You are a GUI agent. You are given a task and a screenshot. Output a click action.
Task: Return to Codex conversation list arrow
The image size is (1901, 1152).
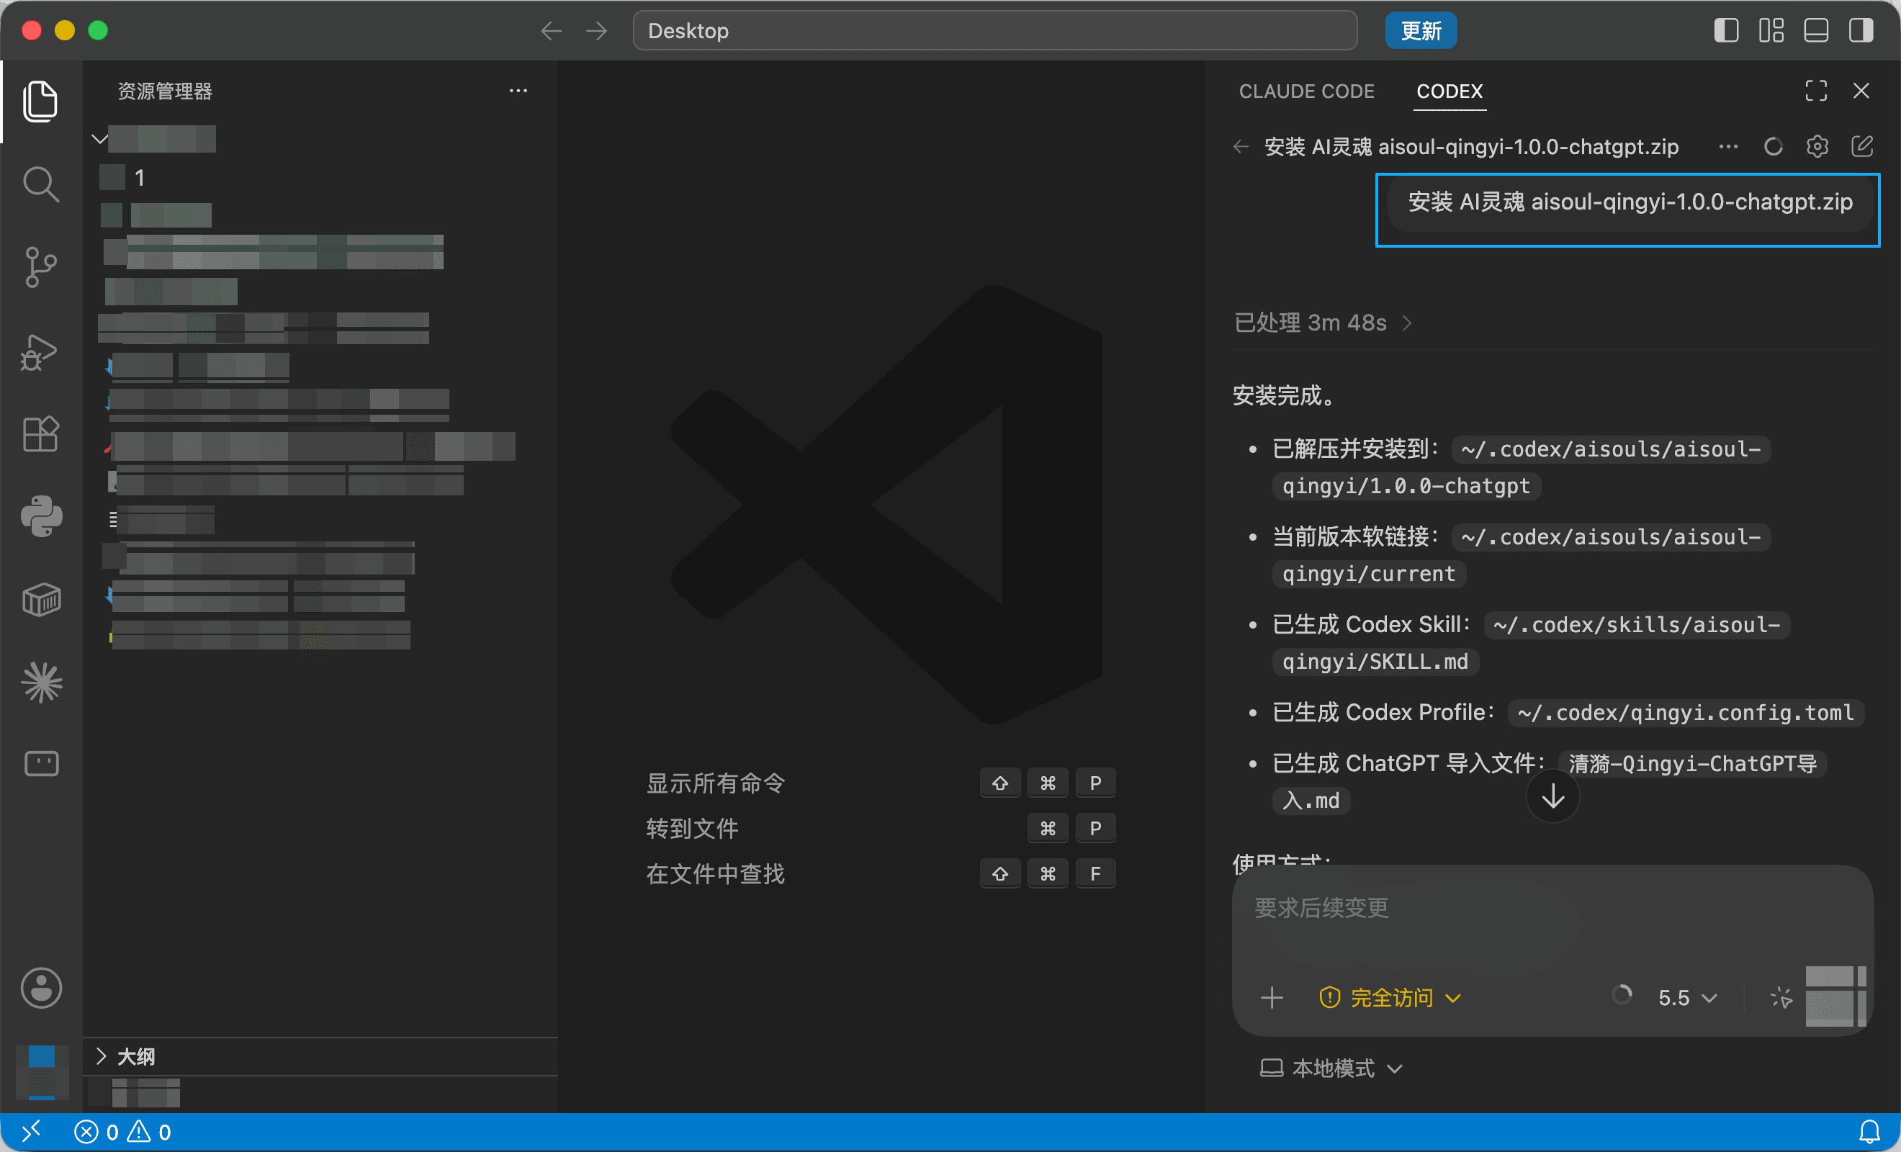(1241, 147)
